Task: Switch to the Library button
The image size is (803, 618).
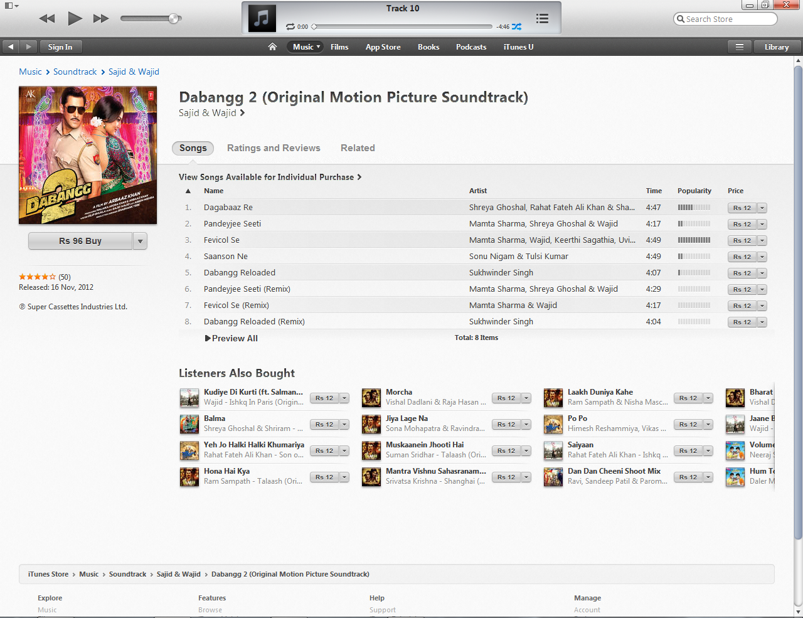Action: click(777, 47)
